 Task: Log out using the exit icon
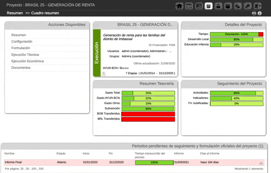[x=258, y=6]
